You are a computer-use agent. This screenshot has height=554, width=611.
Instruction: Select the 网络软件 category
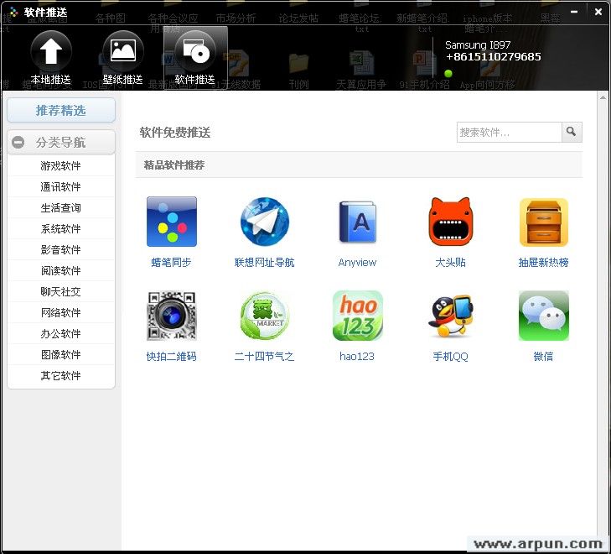61,312
